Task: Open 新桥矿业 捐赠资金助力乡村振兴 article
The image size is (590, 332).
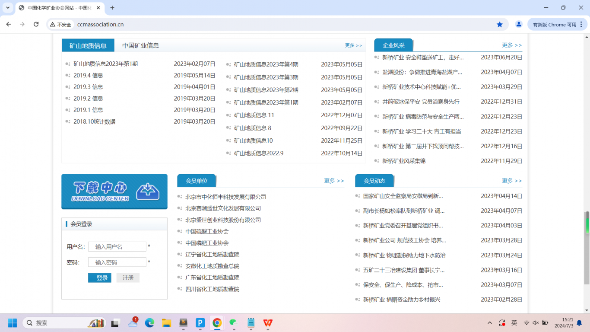Action: 402,300
